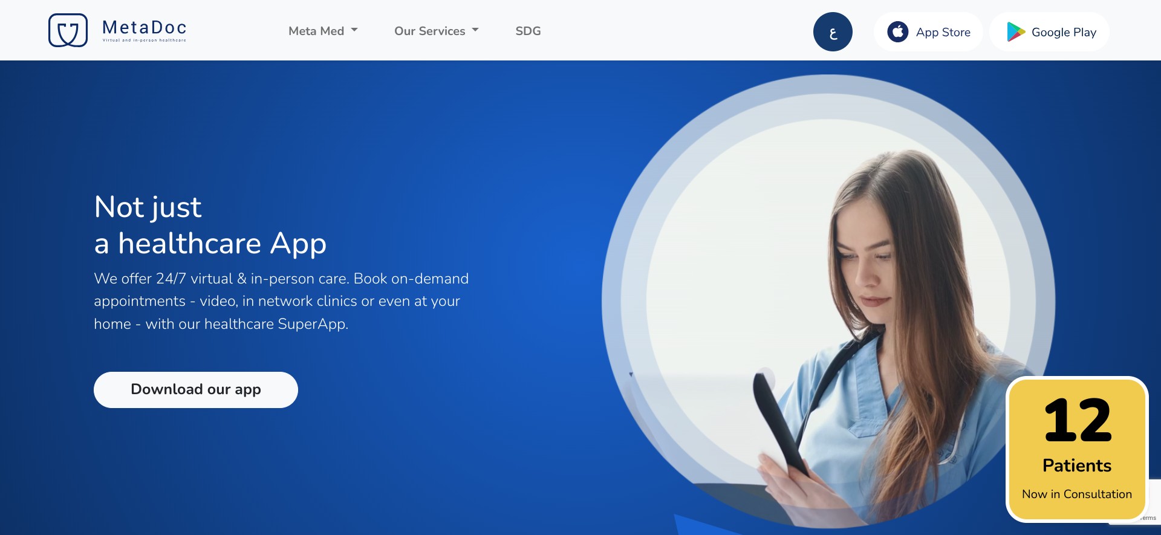Click the Patients label on the yellow card
The image size is (1161, 535).
coord(1077,465)
